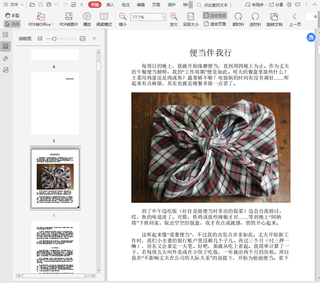Toggle 适合页面 fit page mode
The height and width of the screenshot is (283, 320).
tap(215, 24)
